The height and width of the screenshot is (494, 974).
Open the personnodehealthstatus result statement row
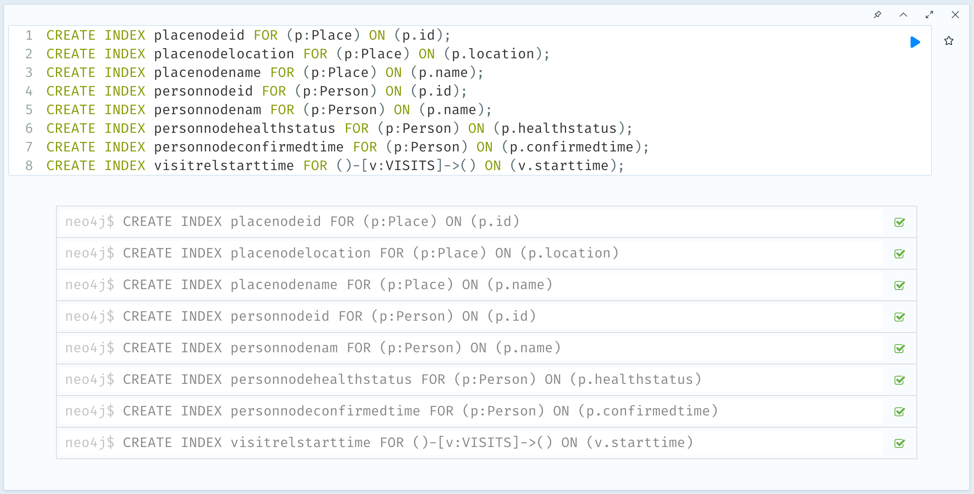tap(487, 380)
